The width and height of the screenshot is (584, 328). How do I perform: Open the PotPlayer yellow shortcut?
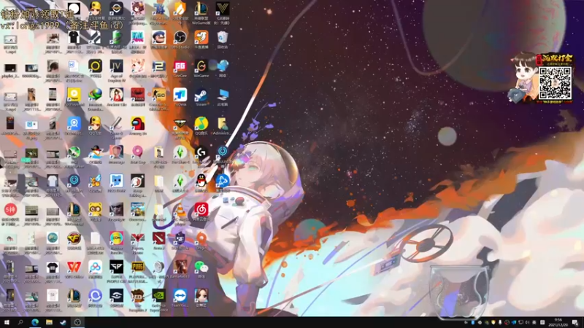pos(74,98)
